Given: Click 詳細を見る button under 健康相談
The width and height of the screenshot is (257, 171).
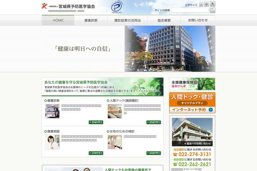Looking at the screenshot, I should pos(96,153).
